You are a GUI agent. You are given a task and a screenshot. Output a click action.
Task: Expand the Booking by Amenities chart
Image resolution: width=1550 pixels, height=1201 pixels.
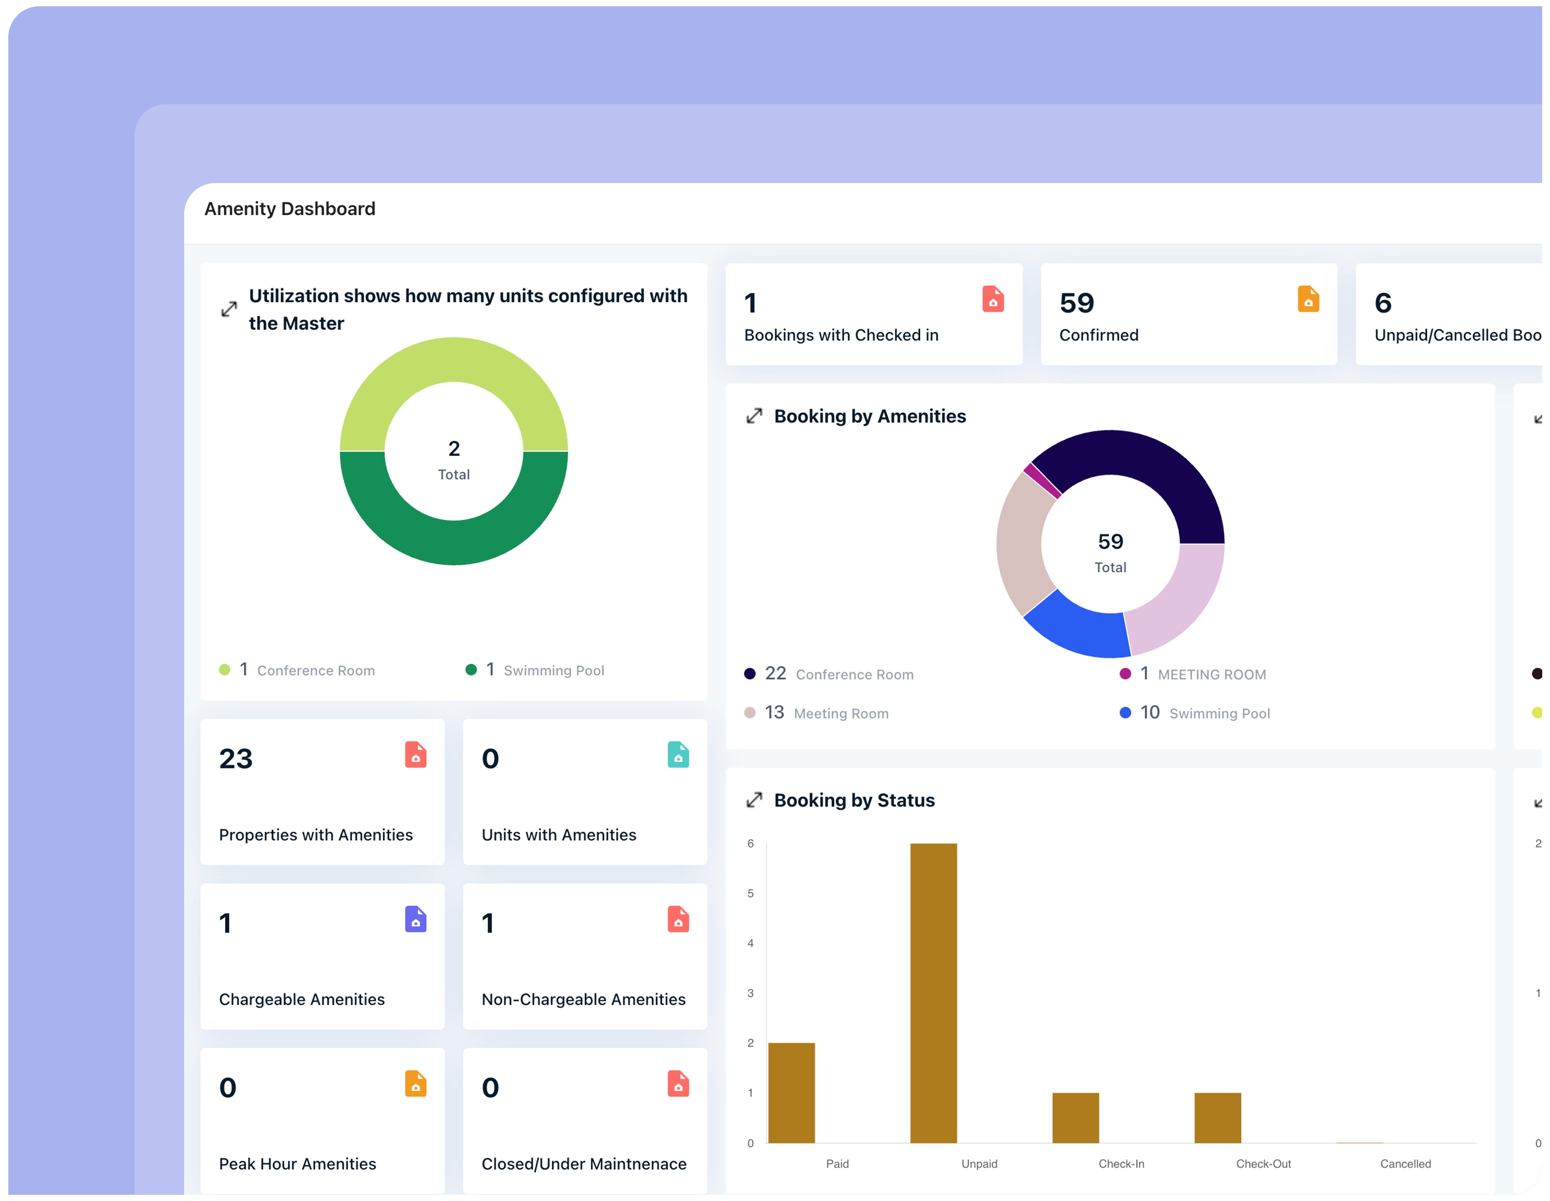pos(754,416)
